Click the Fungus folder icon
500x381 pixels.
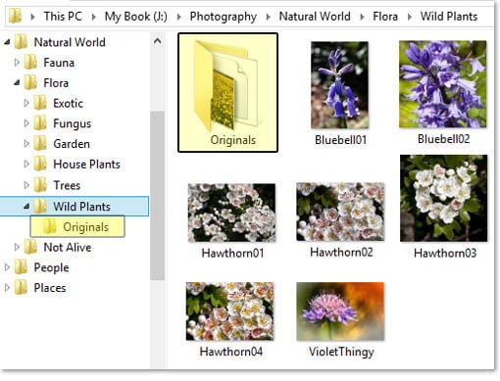[40, 123]
